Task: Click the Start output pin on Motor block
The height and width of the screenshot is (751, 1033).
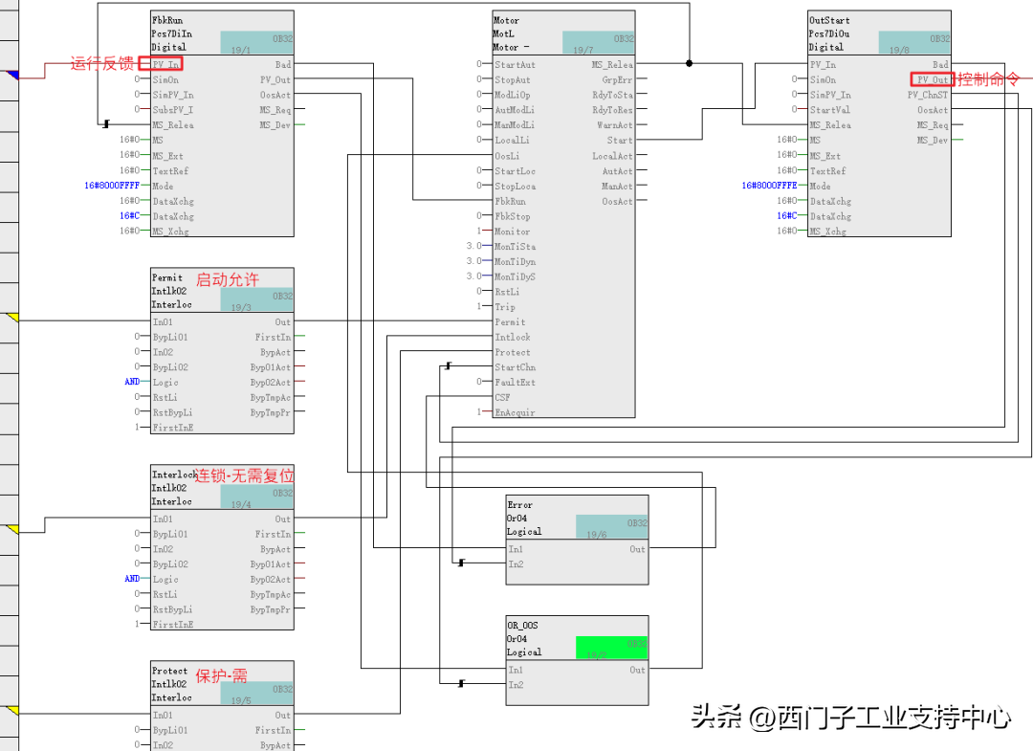Action: click(619, 141)
